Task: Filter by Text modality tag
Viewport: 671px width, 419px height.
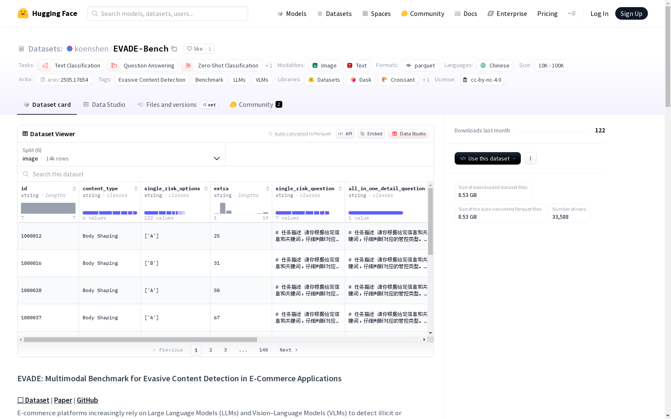Action: tap(356, 65)
